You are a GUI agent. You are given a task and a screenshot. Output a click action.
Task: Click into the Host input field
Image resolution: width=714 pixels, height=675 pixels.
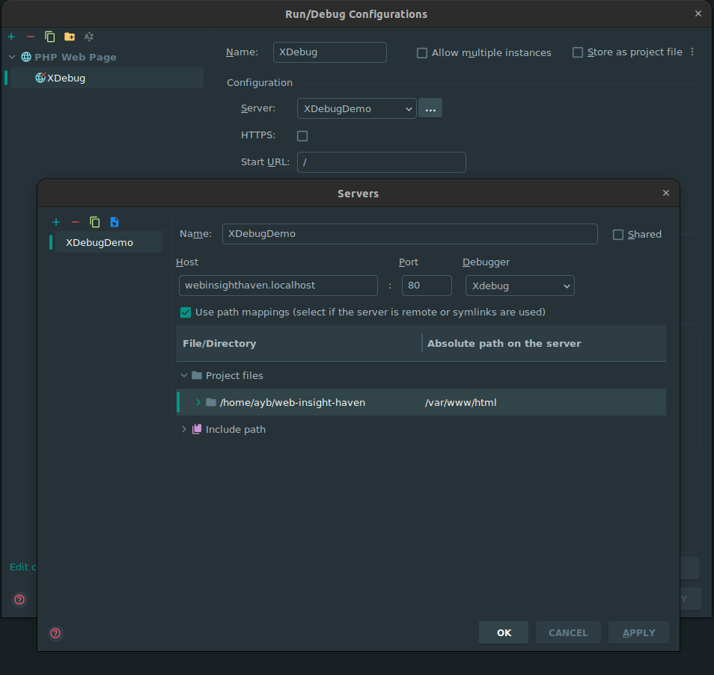pos(278,286)
